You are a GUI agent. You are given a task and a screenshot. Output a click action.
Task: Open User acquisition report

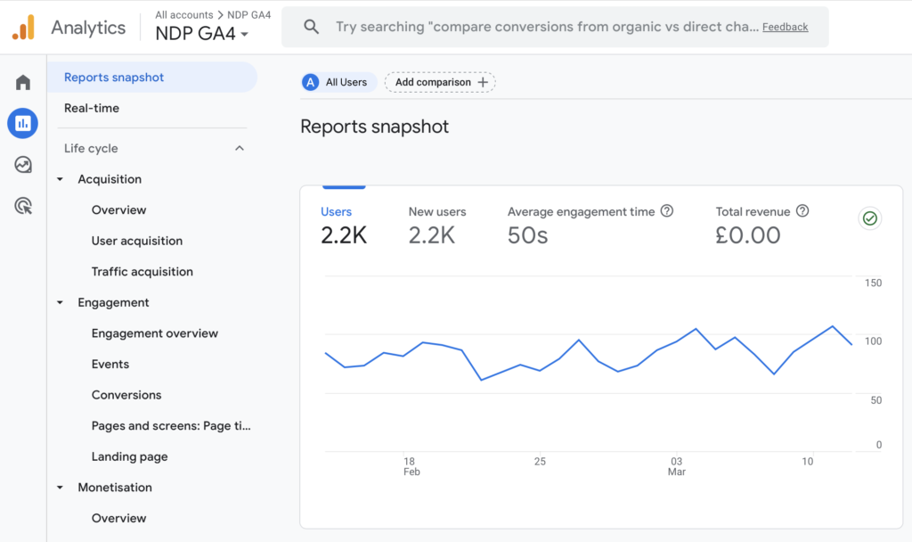[136, 241]
